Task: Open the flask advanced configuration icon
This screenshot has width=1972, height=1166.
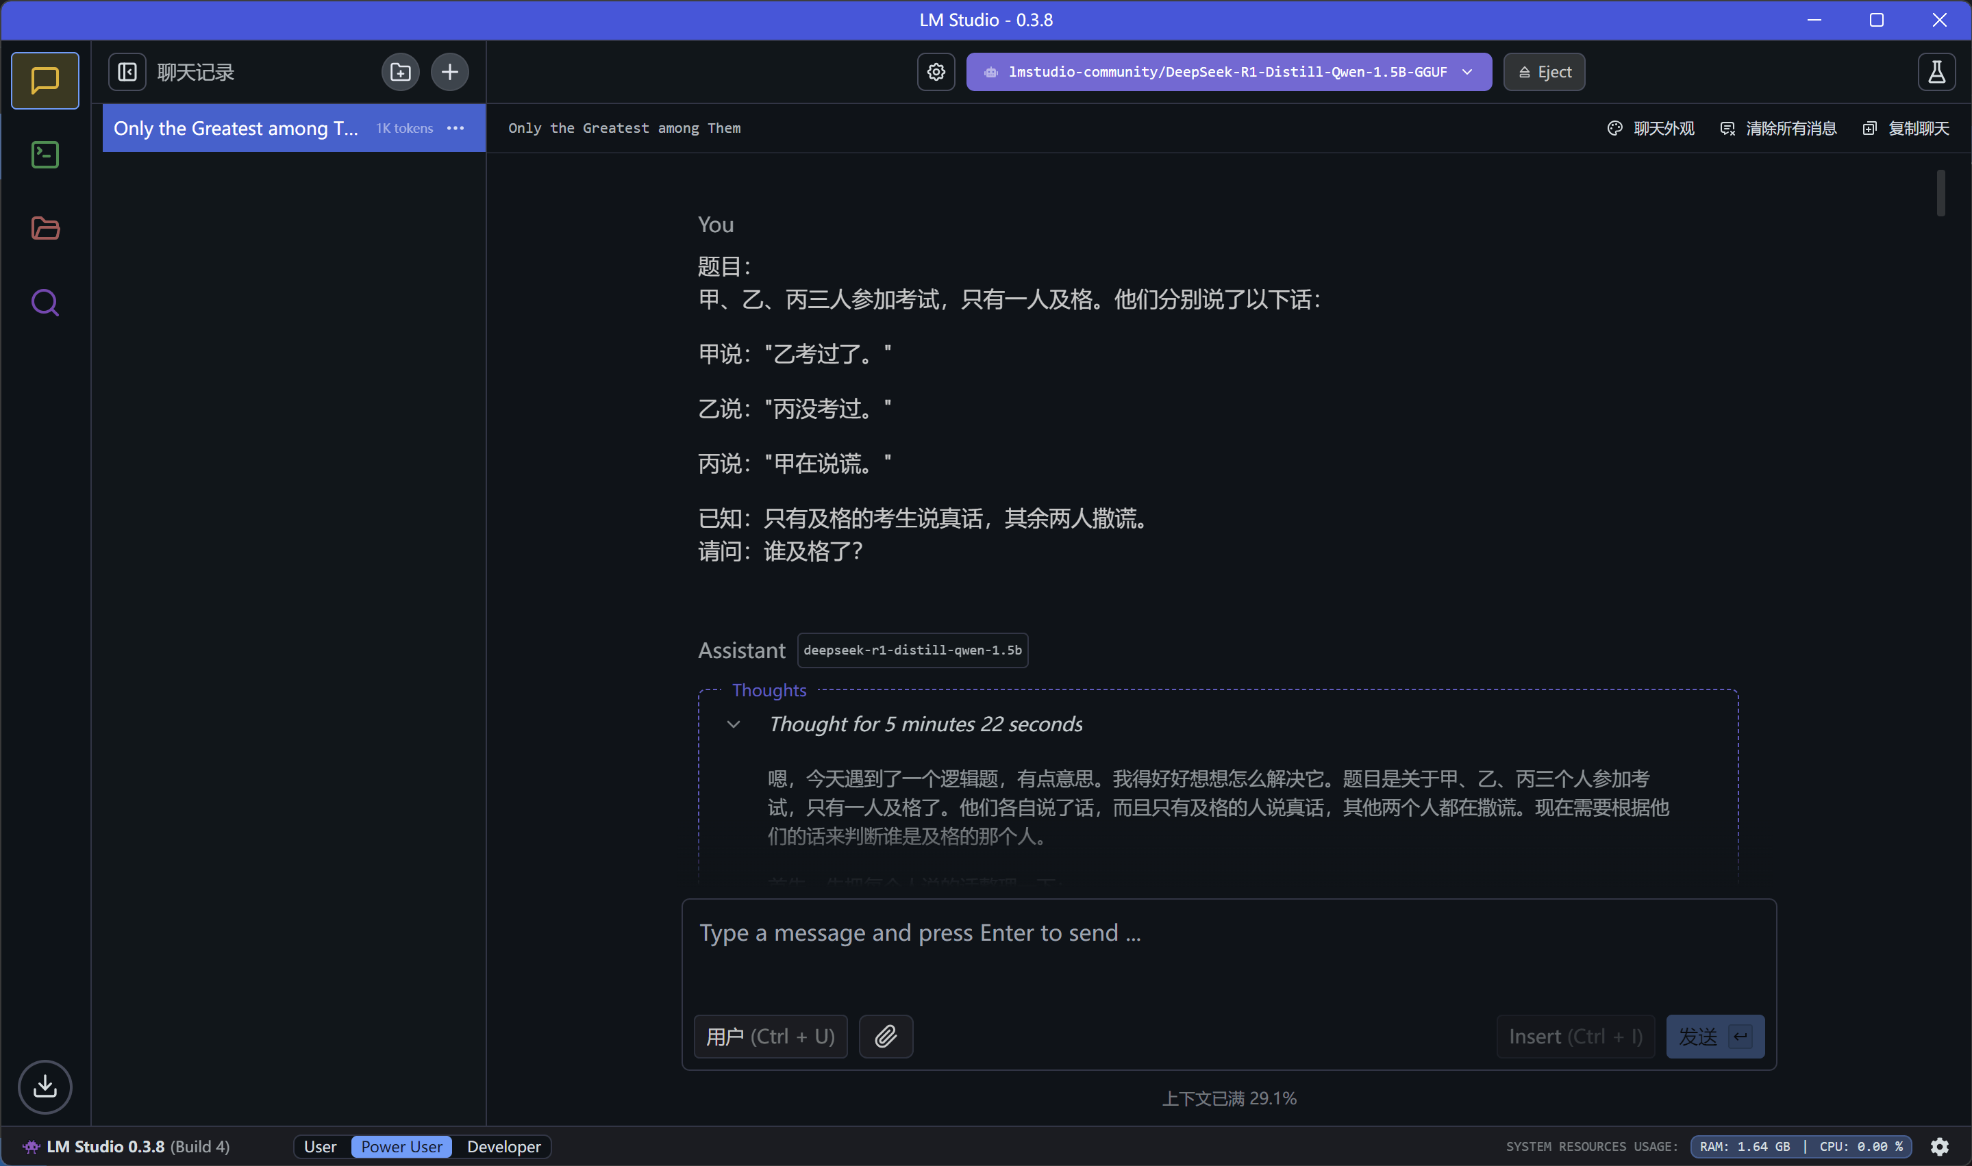Action: [x=1936, y=73]
